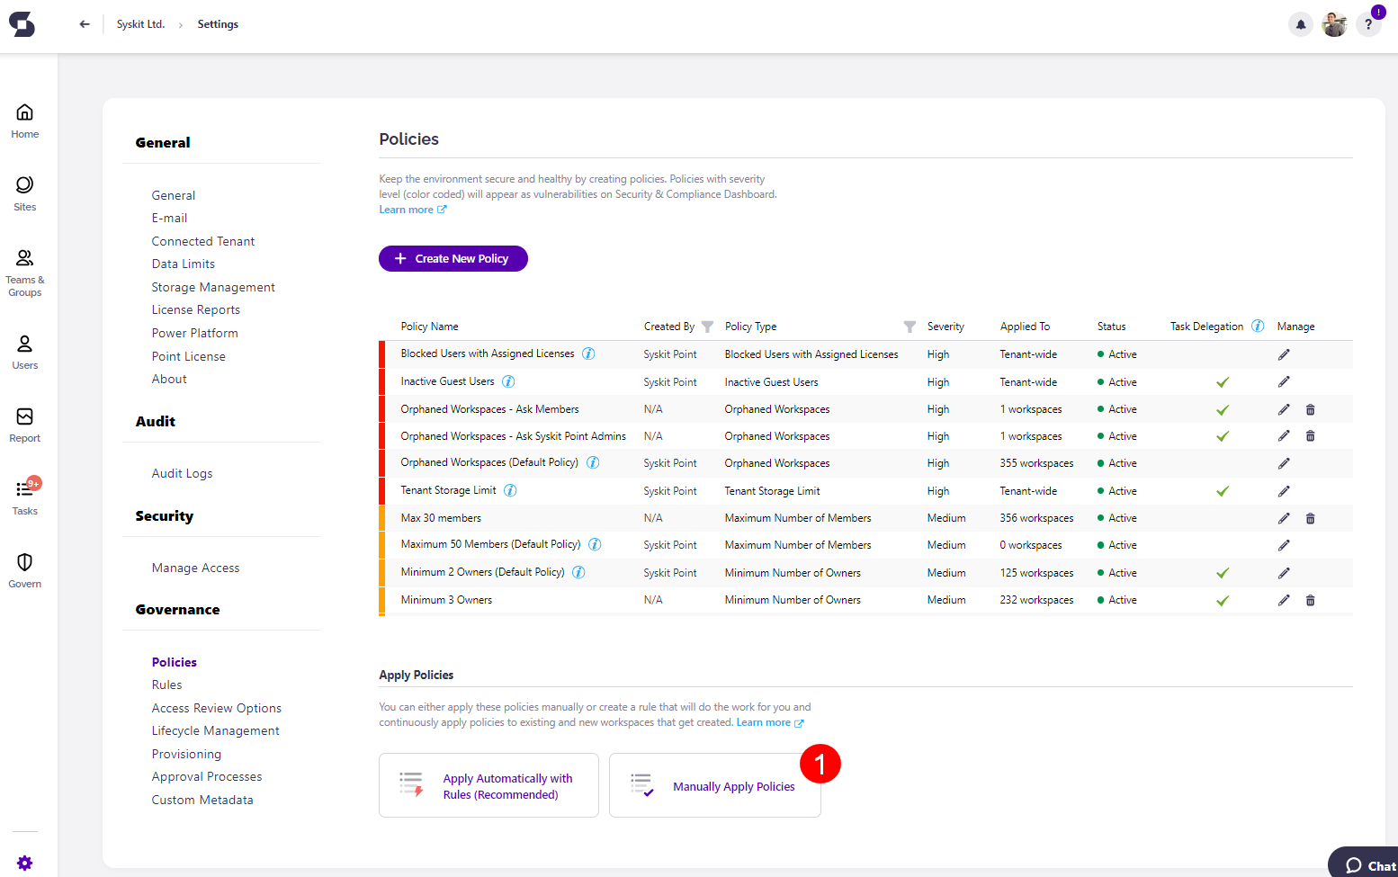Open the Created By column filter
The width and height of the screenshot is (1398, 877).
pos(707,327)
